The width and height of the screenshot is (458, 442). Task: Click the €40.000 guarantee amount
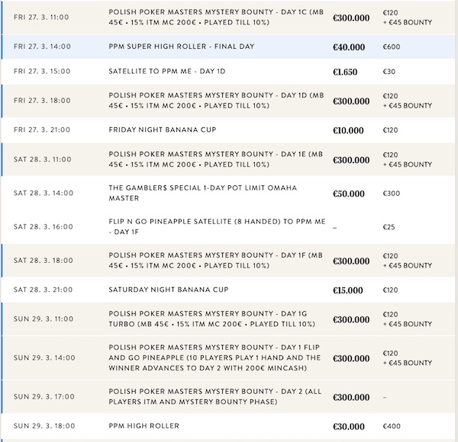pyautogui.click(x=349, y=47)
